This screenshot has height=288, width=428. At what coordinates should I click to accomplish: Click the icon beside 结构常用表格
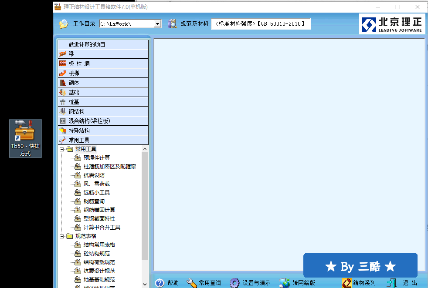[78, 245]
